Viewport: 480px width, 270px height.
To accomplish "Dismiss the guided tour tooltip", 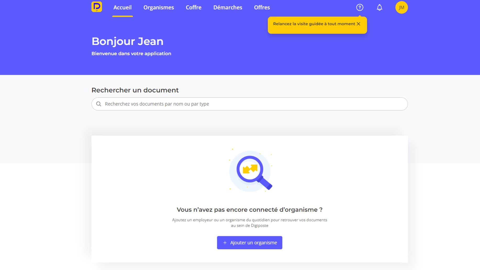I will pos(359,24).
